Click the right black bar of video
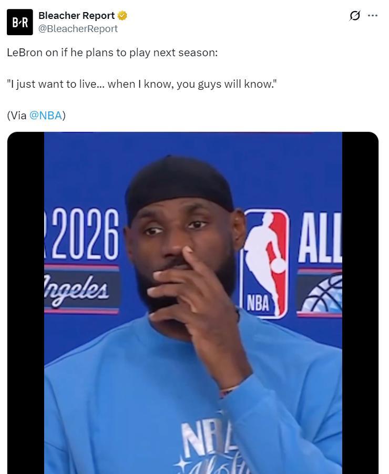Screen dimensions: 389x474 click(x=360, y=303)
